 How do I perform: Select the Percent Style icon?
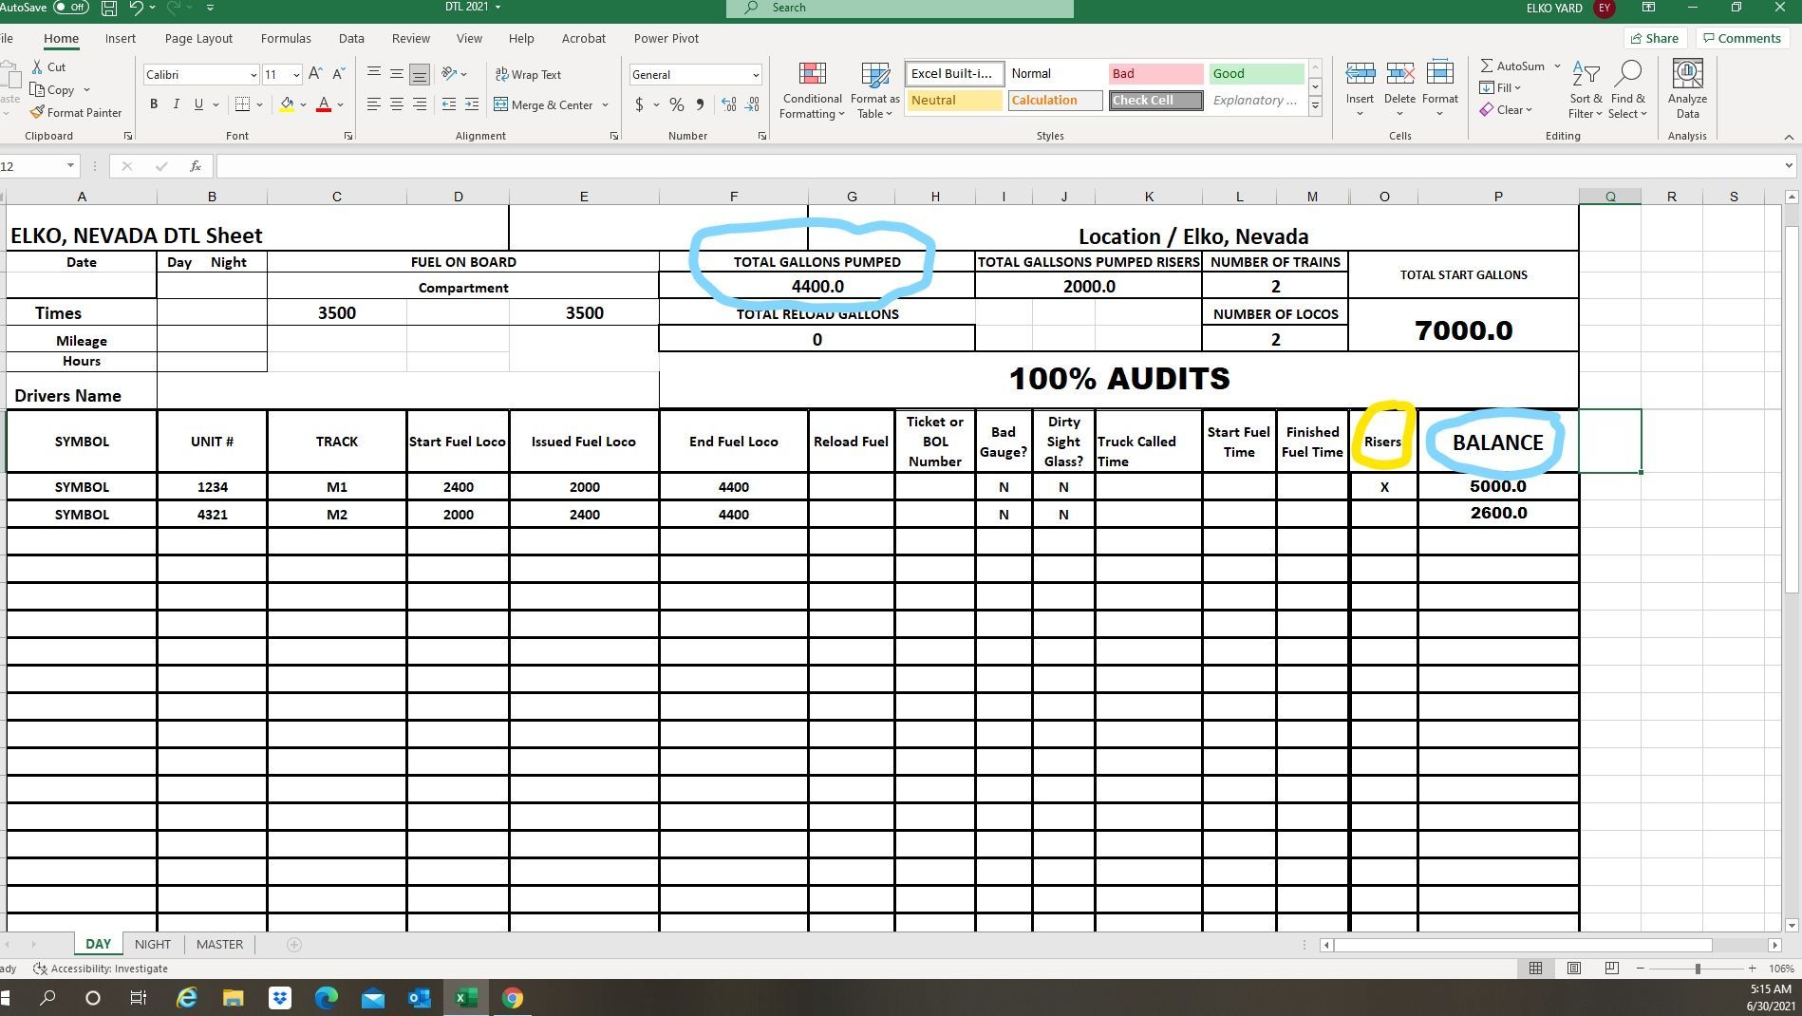click(677, 104)
